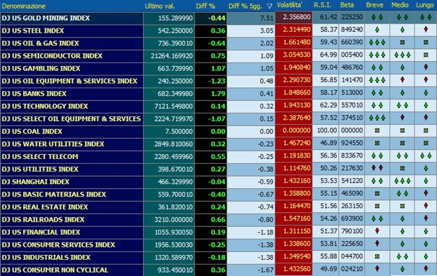
Task: Click last value 21264.169920
Action: [x=172, y=56]
